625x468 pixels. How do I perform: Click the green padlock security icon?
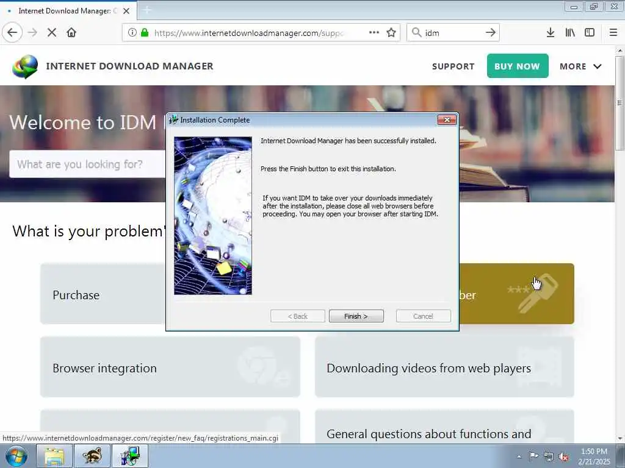coord(145,33)
